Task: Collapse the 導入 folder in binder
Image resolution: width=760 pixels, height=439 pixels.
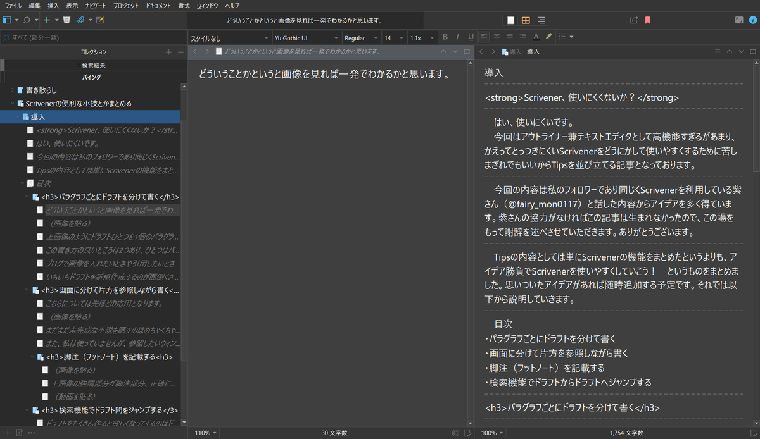Action: [17, 117]
